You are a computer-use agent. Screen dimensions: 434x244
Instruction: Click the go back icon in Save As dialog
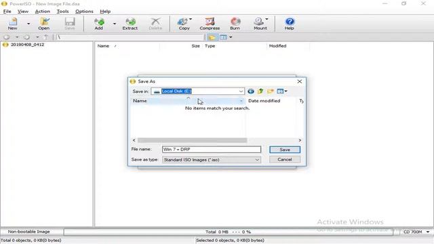[x=251, y=91]
